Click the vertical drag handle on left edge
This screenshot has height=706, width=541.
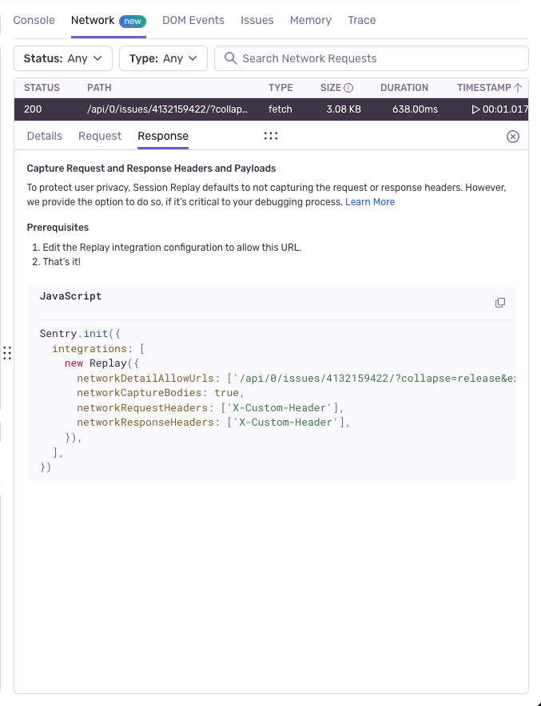[x=8, y=353]
